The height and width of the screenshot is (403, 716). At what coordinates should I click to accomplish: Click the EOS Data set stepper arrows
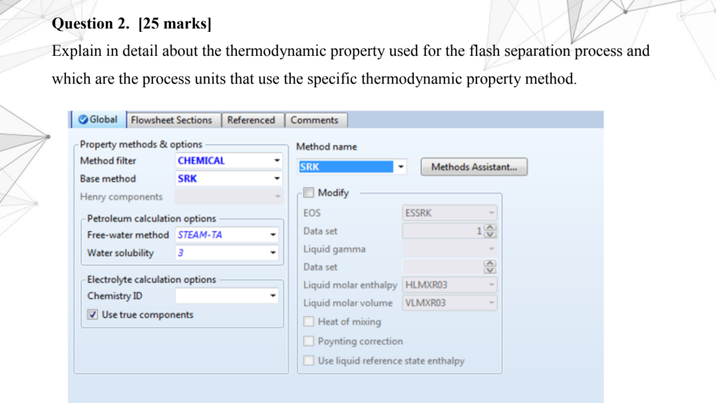click(x=490, y=231)
